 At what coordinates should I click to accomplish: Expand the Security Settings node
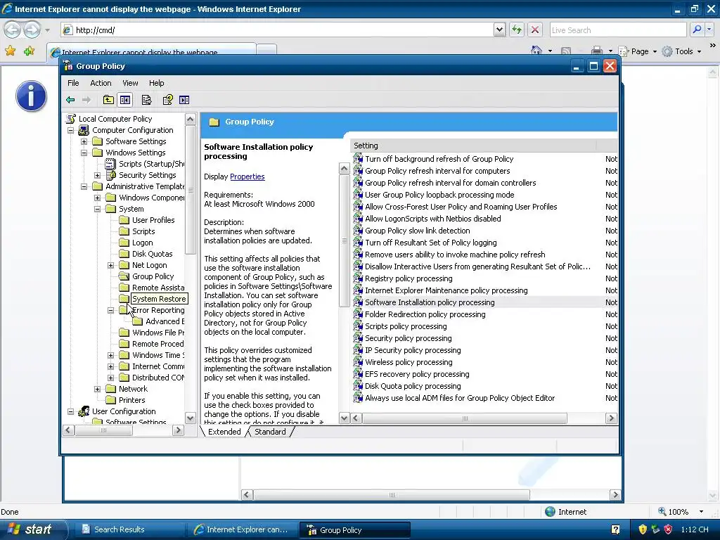click(97, 175)
